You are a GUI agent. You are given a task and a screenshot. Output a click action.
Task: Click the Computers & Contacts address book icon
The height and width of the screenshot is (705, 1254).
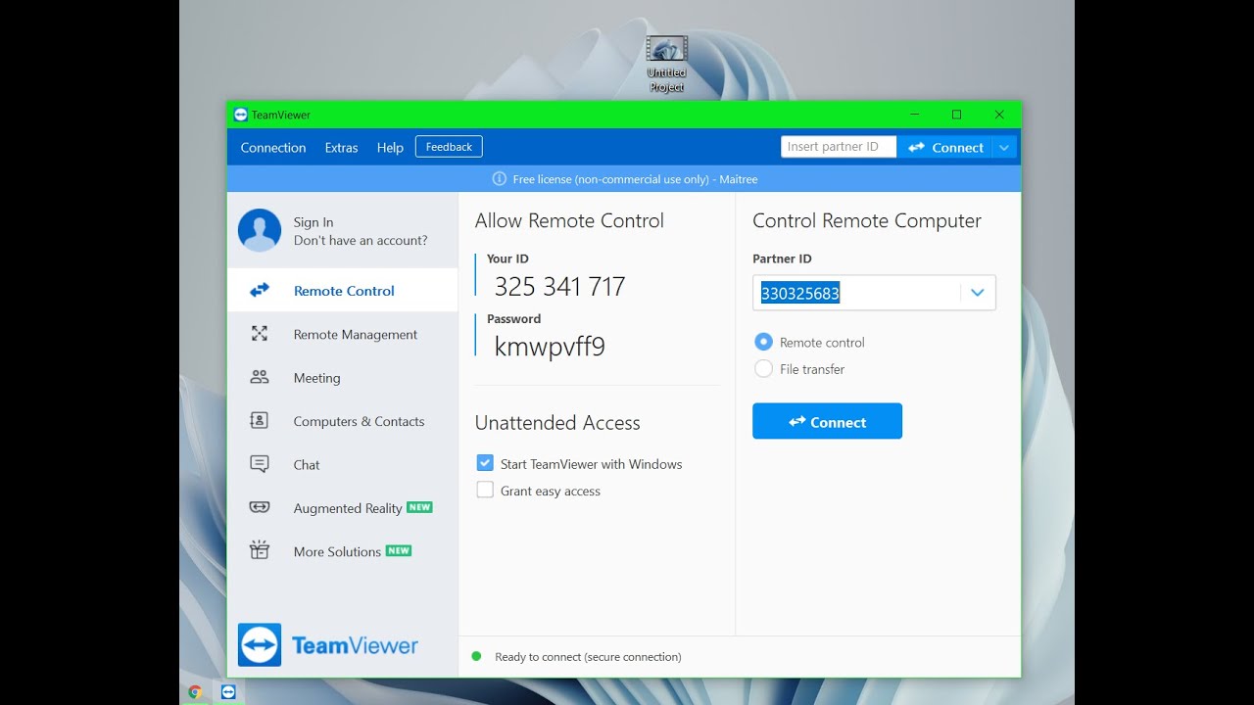(260, 421)
